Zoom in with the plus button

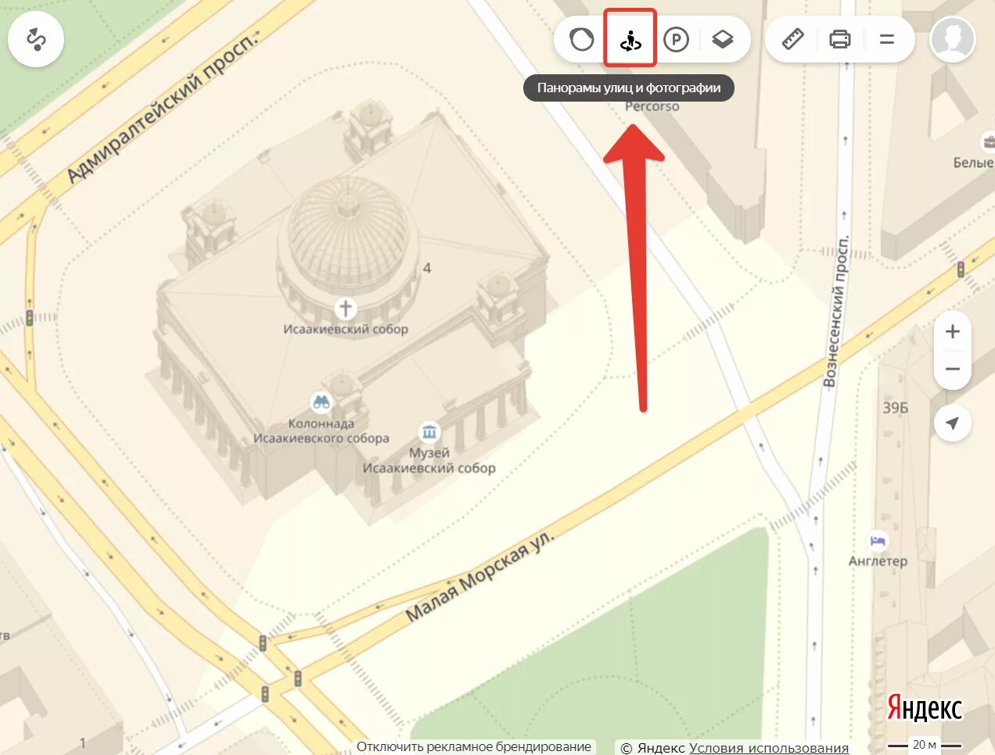click(953, 331)
